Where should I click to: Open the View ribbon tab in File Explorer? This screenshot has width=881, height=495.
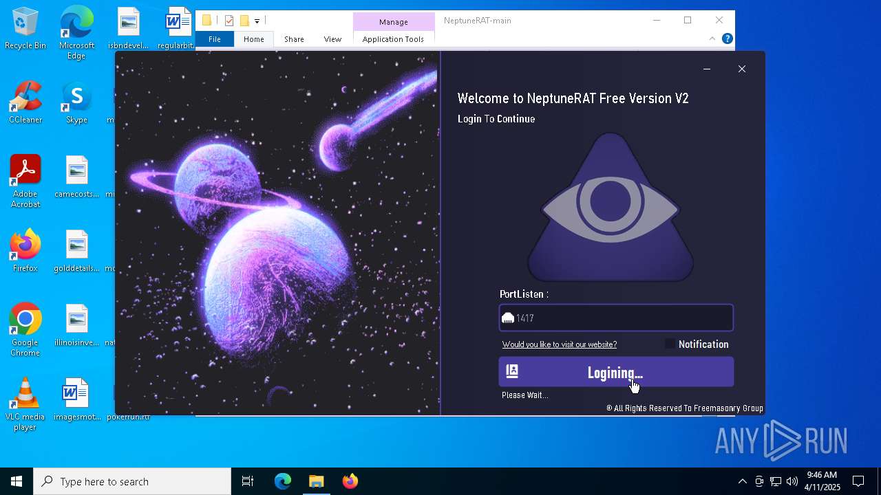[332, 39]
